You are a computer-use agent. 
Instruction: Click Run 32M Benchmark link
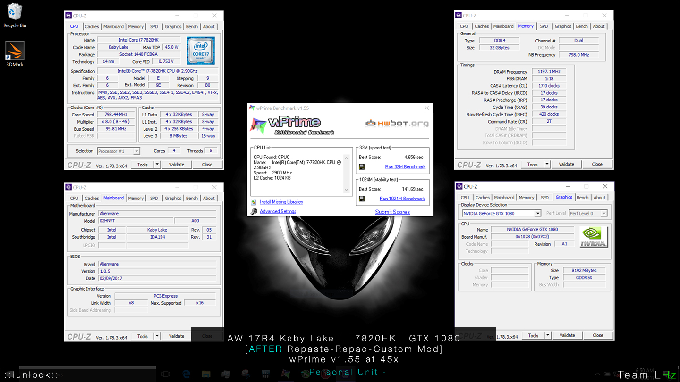pyautogui.click(x=405, y=167)
